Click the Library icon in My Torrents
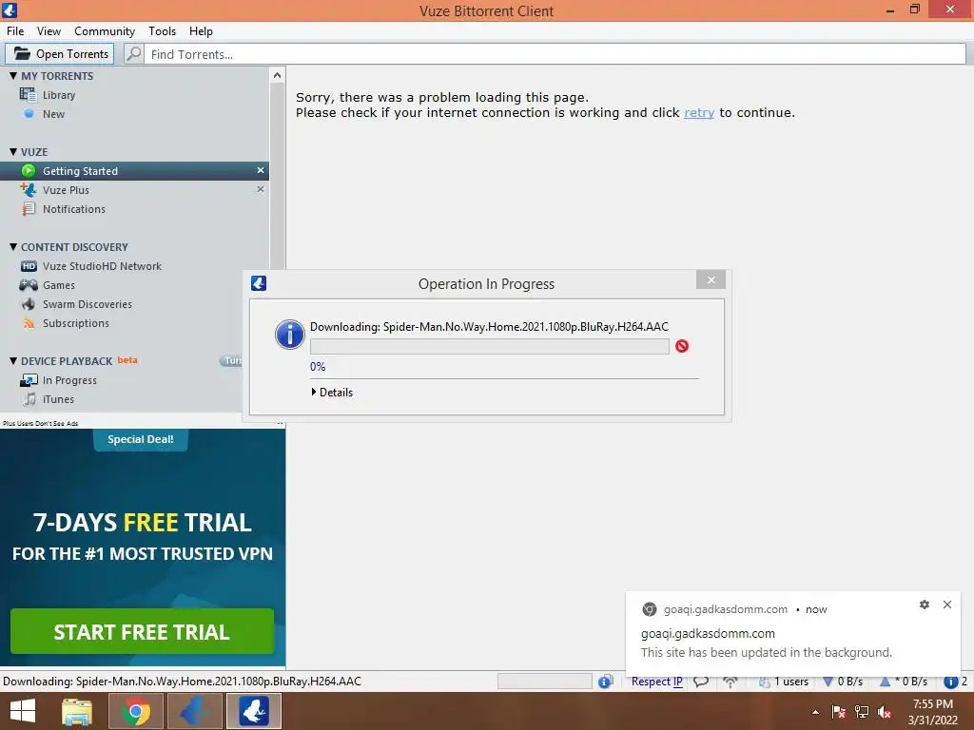Screen dimensions: 974x730 click(x=28, y=94)
